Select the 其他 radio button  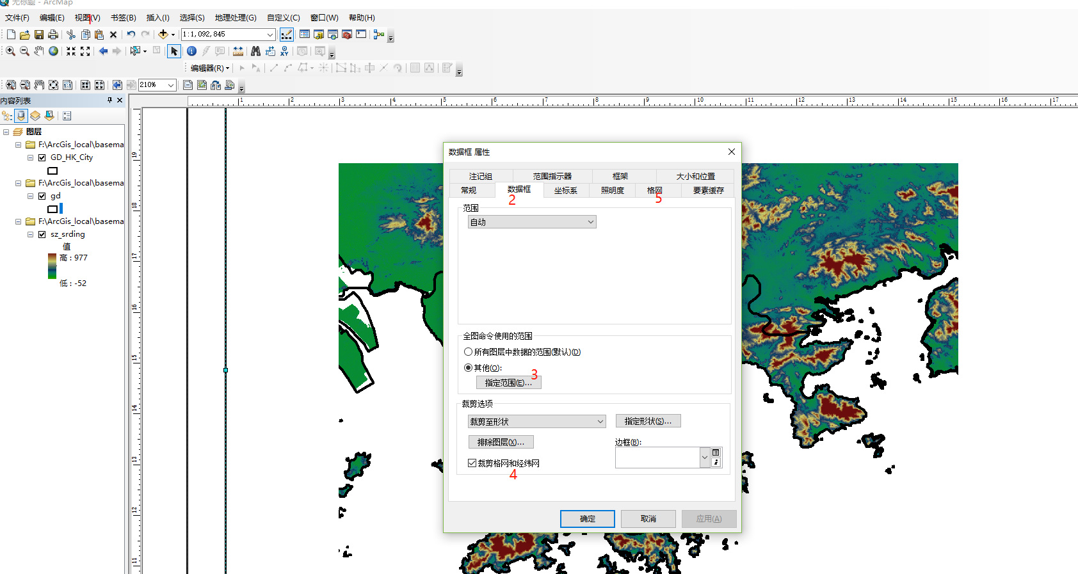468,368
